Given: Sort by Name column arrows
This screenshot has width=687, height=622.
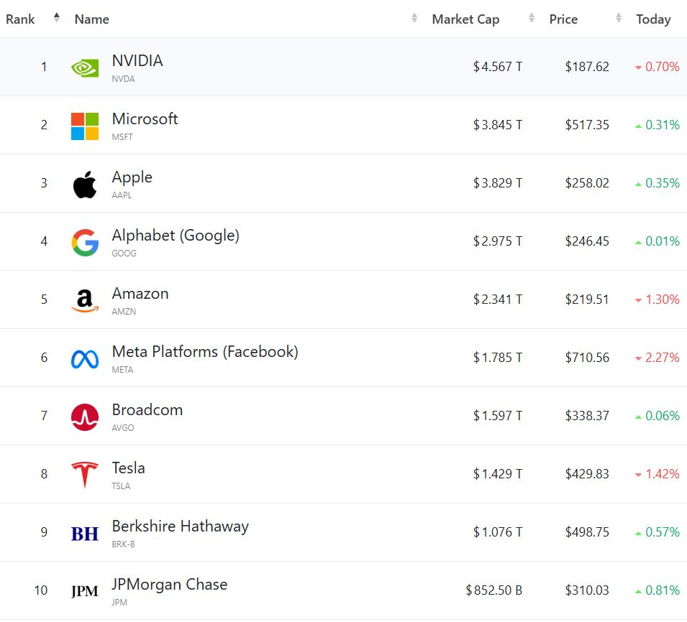Looking at the screenshot, I should coord(414,19).
